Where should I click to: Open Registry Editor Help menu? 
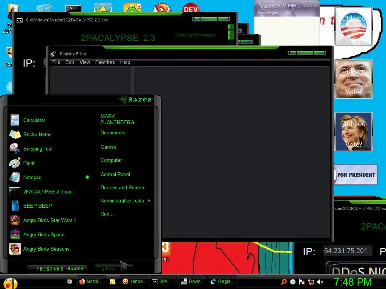point(125,62)
